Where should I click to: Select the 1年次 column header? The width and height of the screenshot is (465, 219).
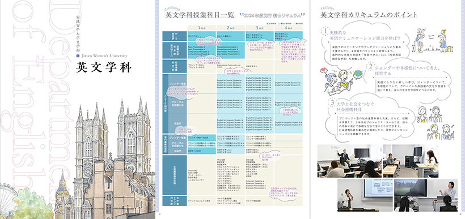point(202,28)
